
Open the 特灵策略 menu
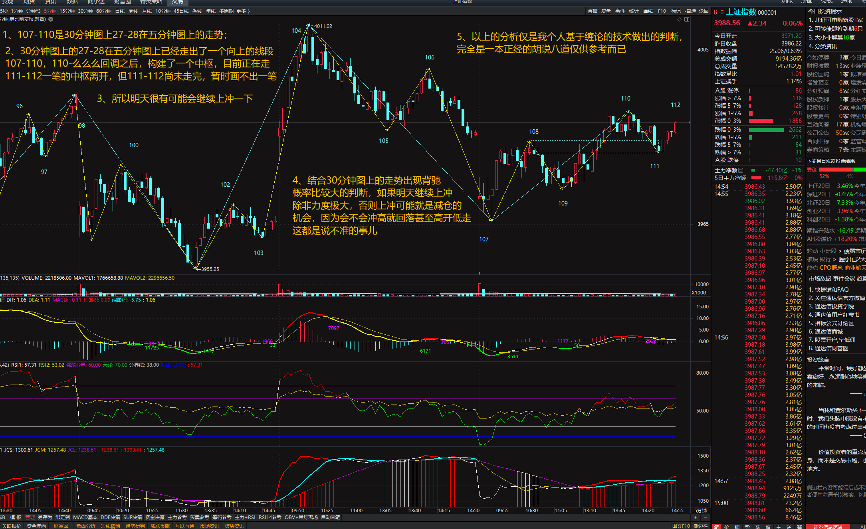[151, 2]
